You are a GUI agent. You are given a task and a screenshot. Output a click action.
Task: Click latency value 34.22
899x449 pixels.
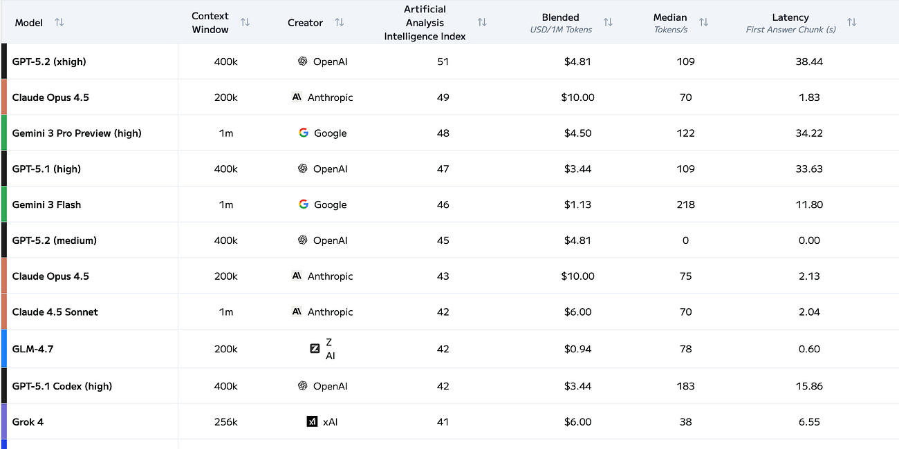[x=809, y=133]
